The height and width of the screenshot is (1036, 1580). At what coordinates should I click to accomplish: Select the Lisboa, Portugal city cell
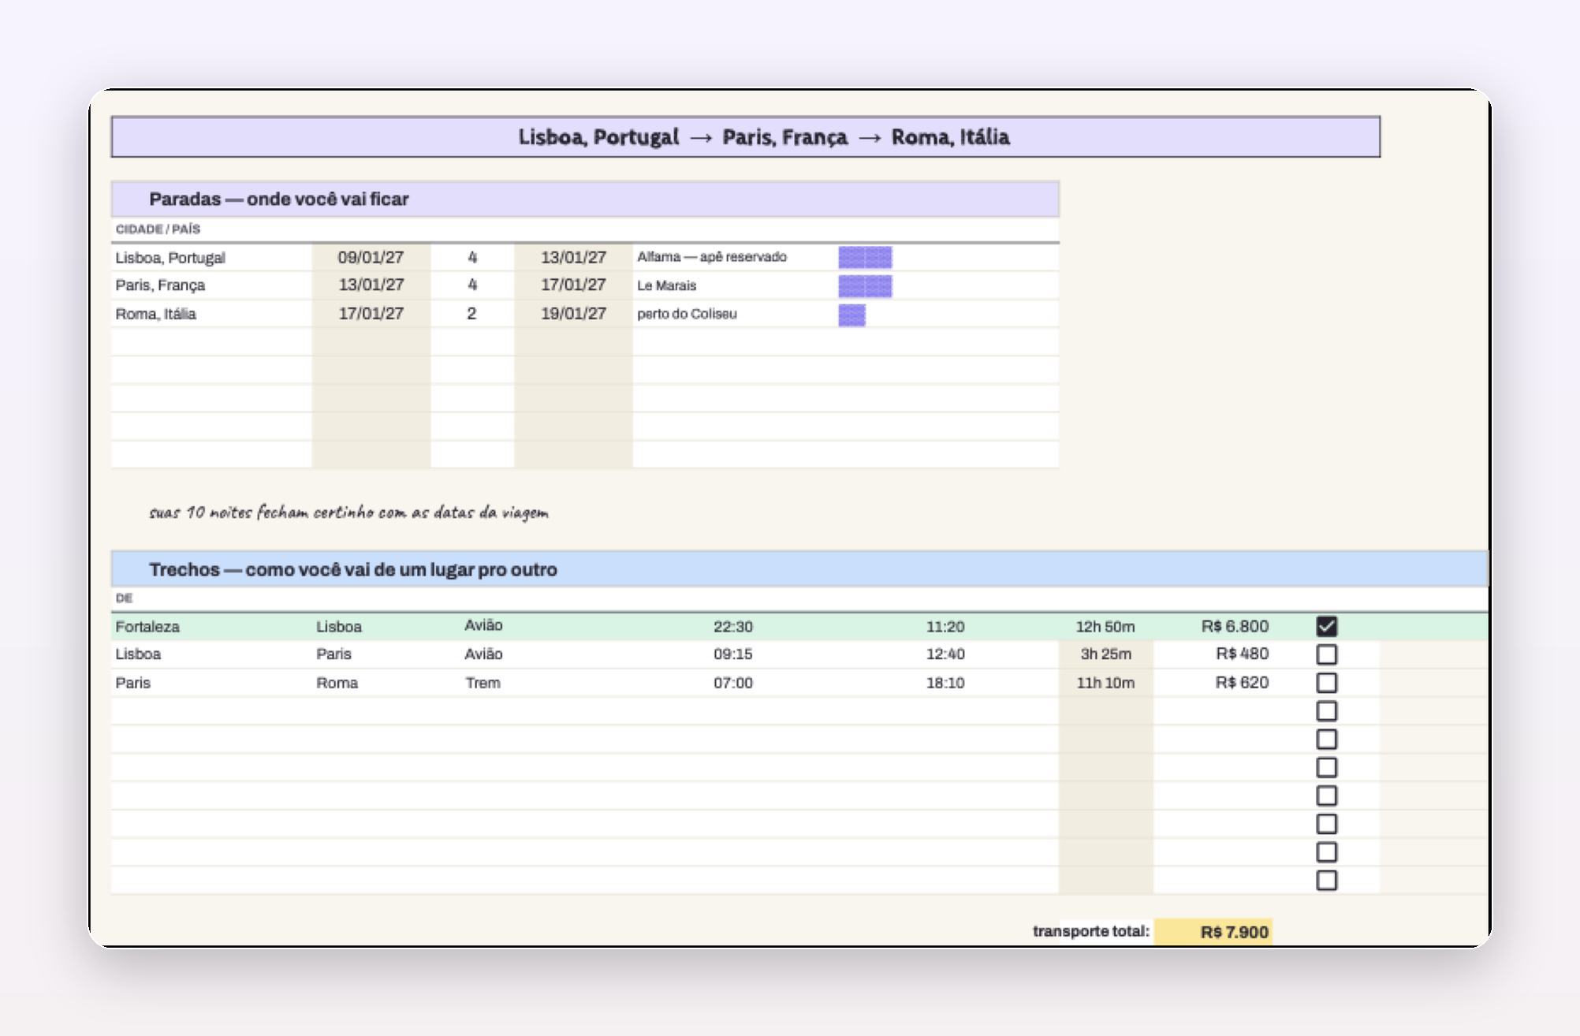click(211, 258)
